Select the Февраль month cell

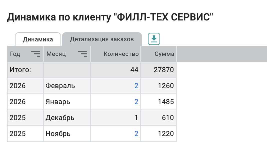[x=60, y=86]
